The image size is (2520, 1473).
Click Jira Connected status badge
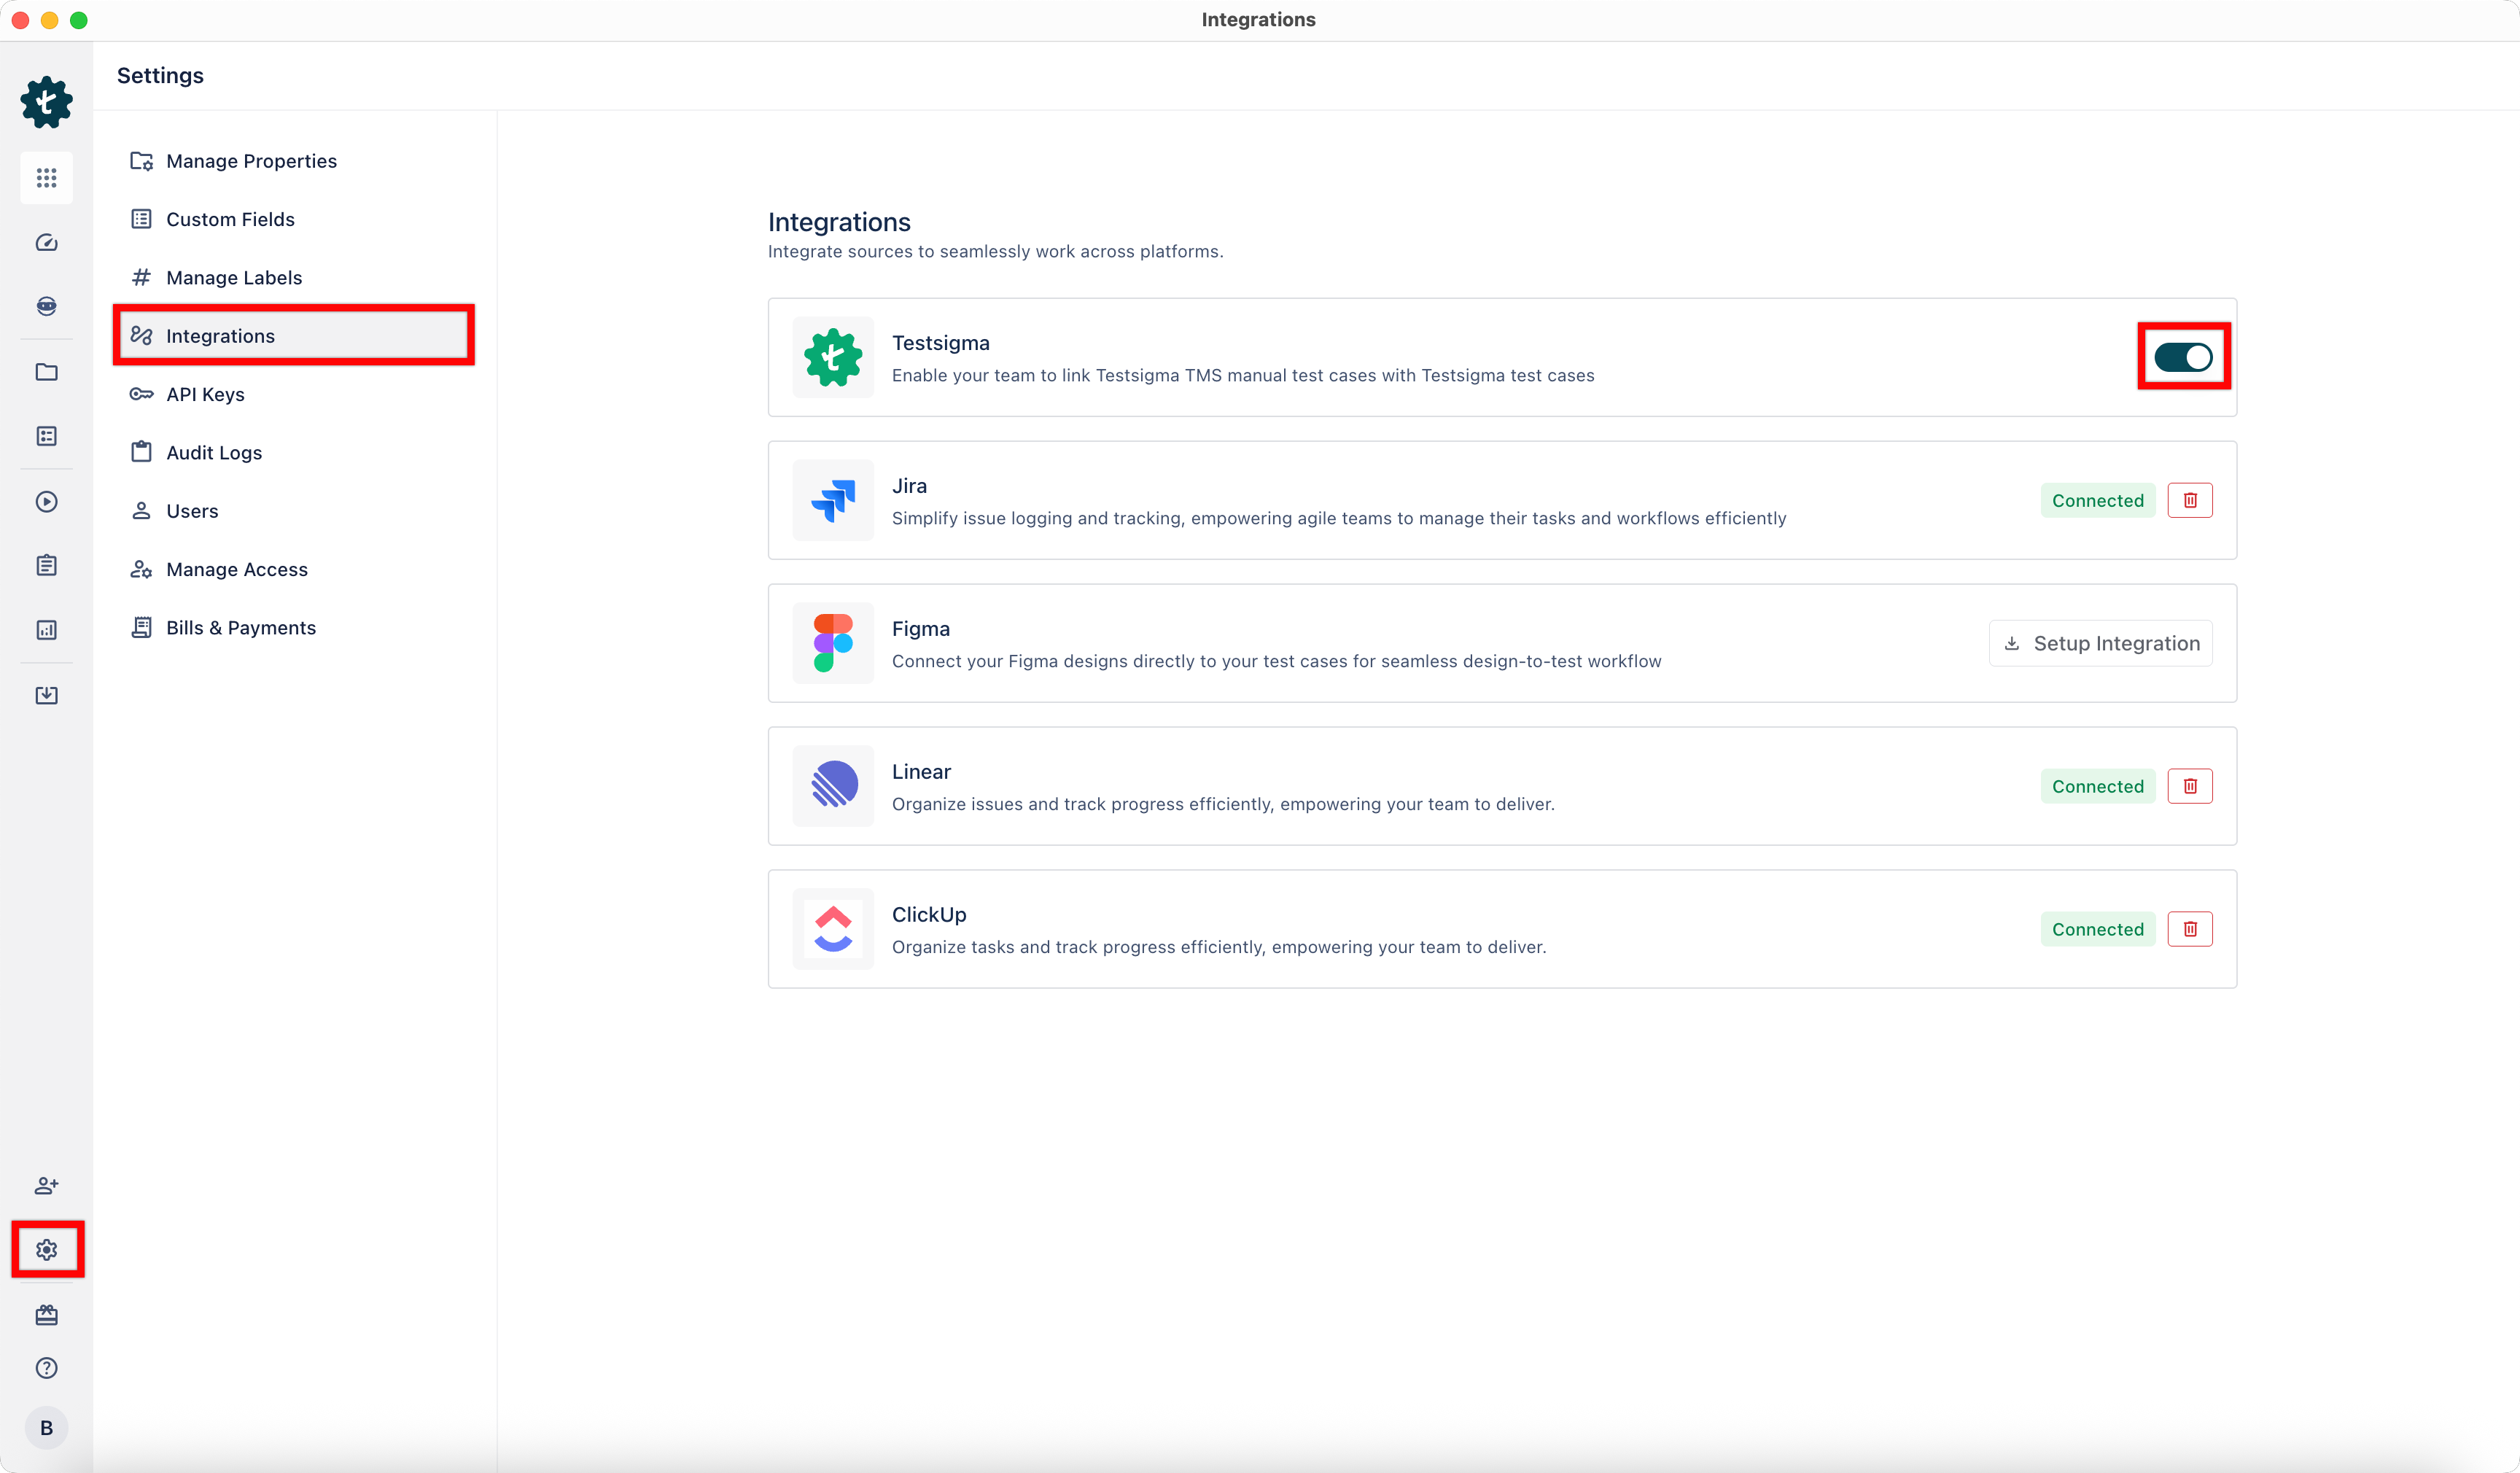pyautogui.click(x=2098, y=500)
